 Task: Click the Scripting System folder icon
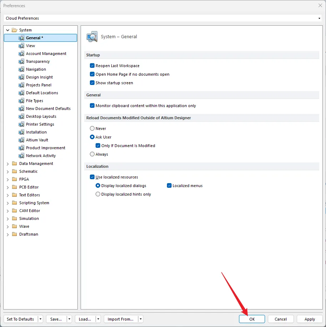tap(14, 203)
